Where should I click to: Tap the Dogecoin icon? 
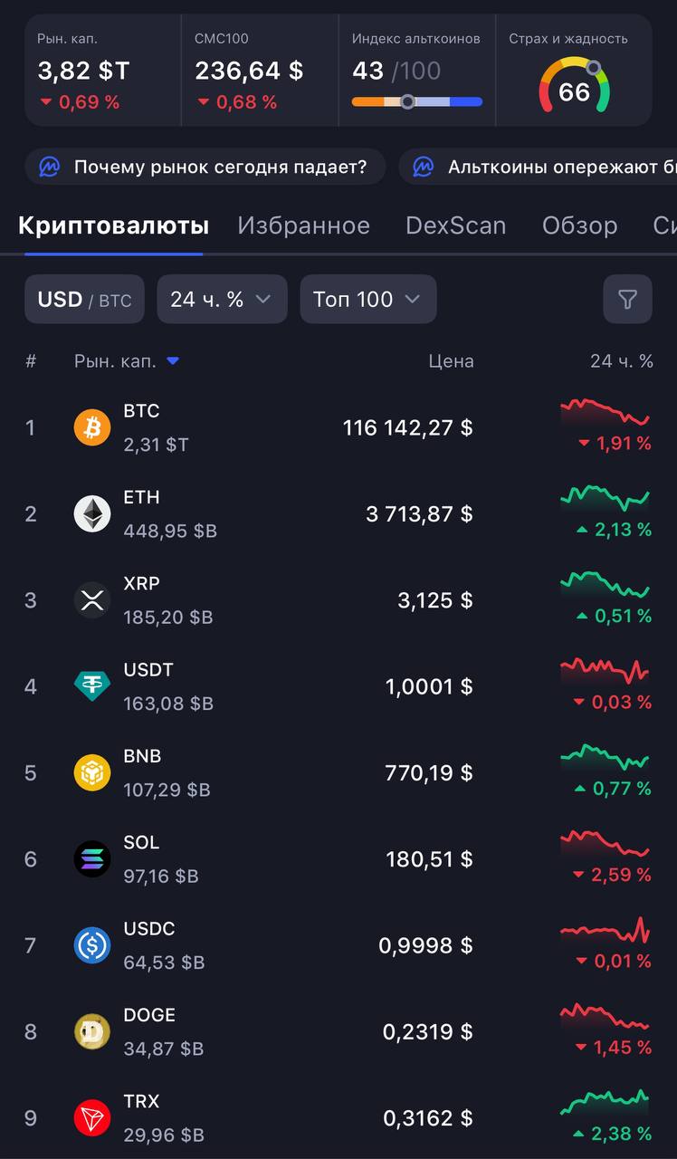[x=92, y=1031]
